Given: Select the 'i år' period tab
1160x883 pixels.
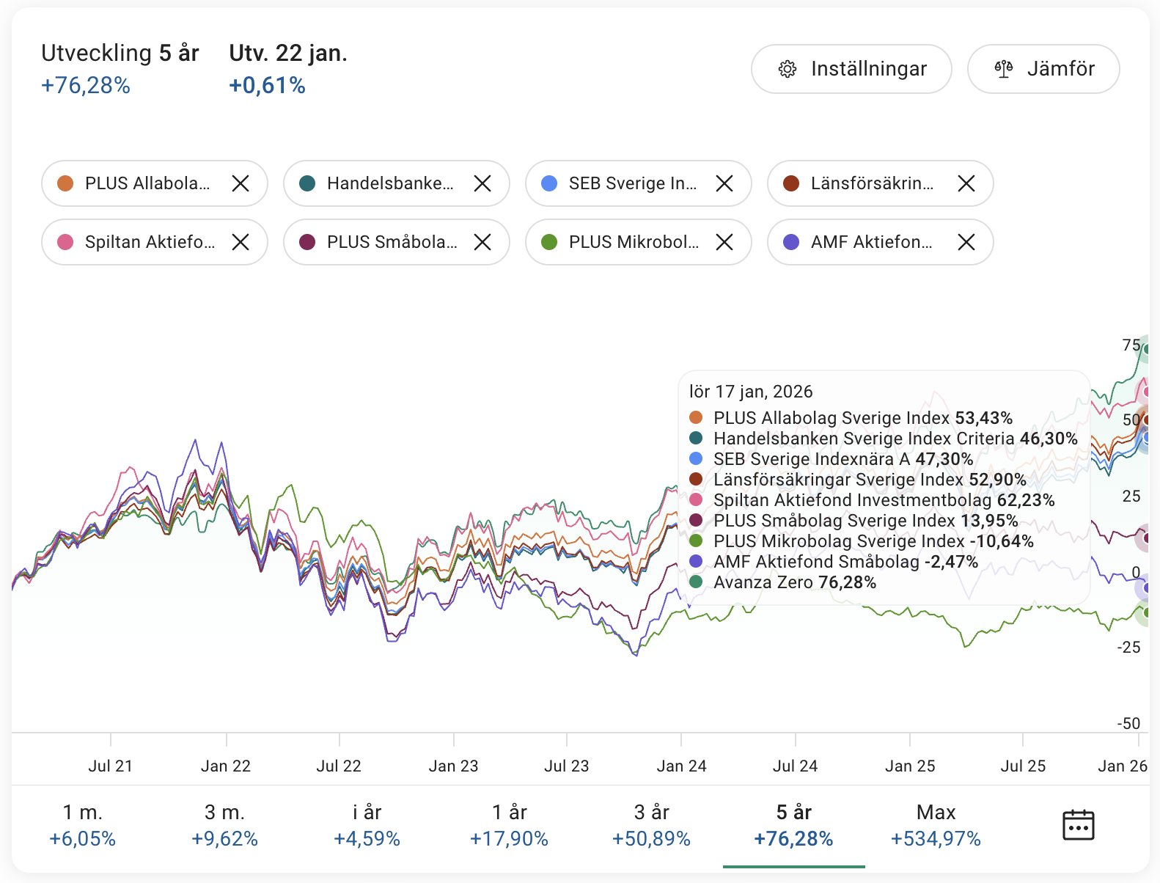Looking at the screenshot, I should tap(367, 825).
